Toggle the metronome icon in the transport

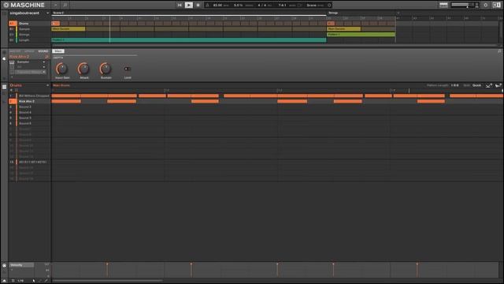[207, 6]
